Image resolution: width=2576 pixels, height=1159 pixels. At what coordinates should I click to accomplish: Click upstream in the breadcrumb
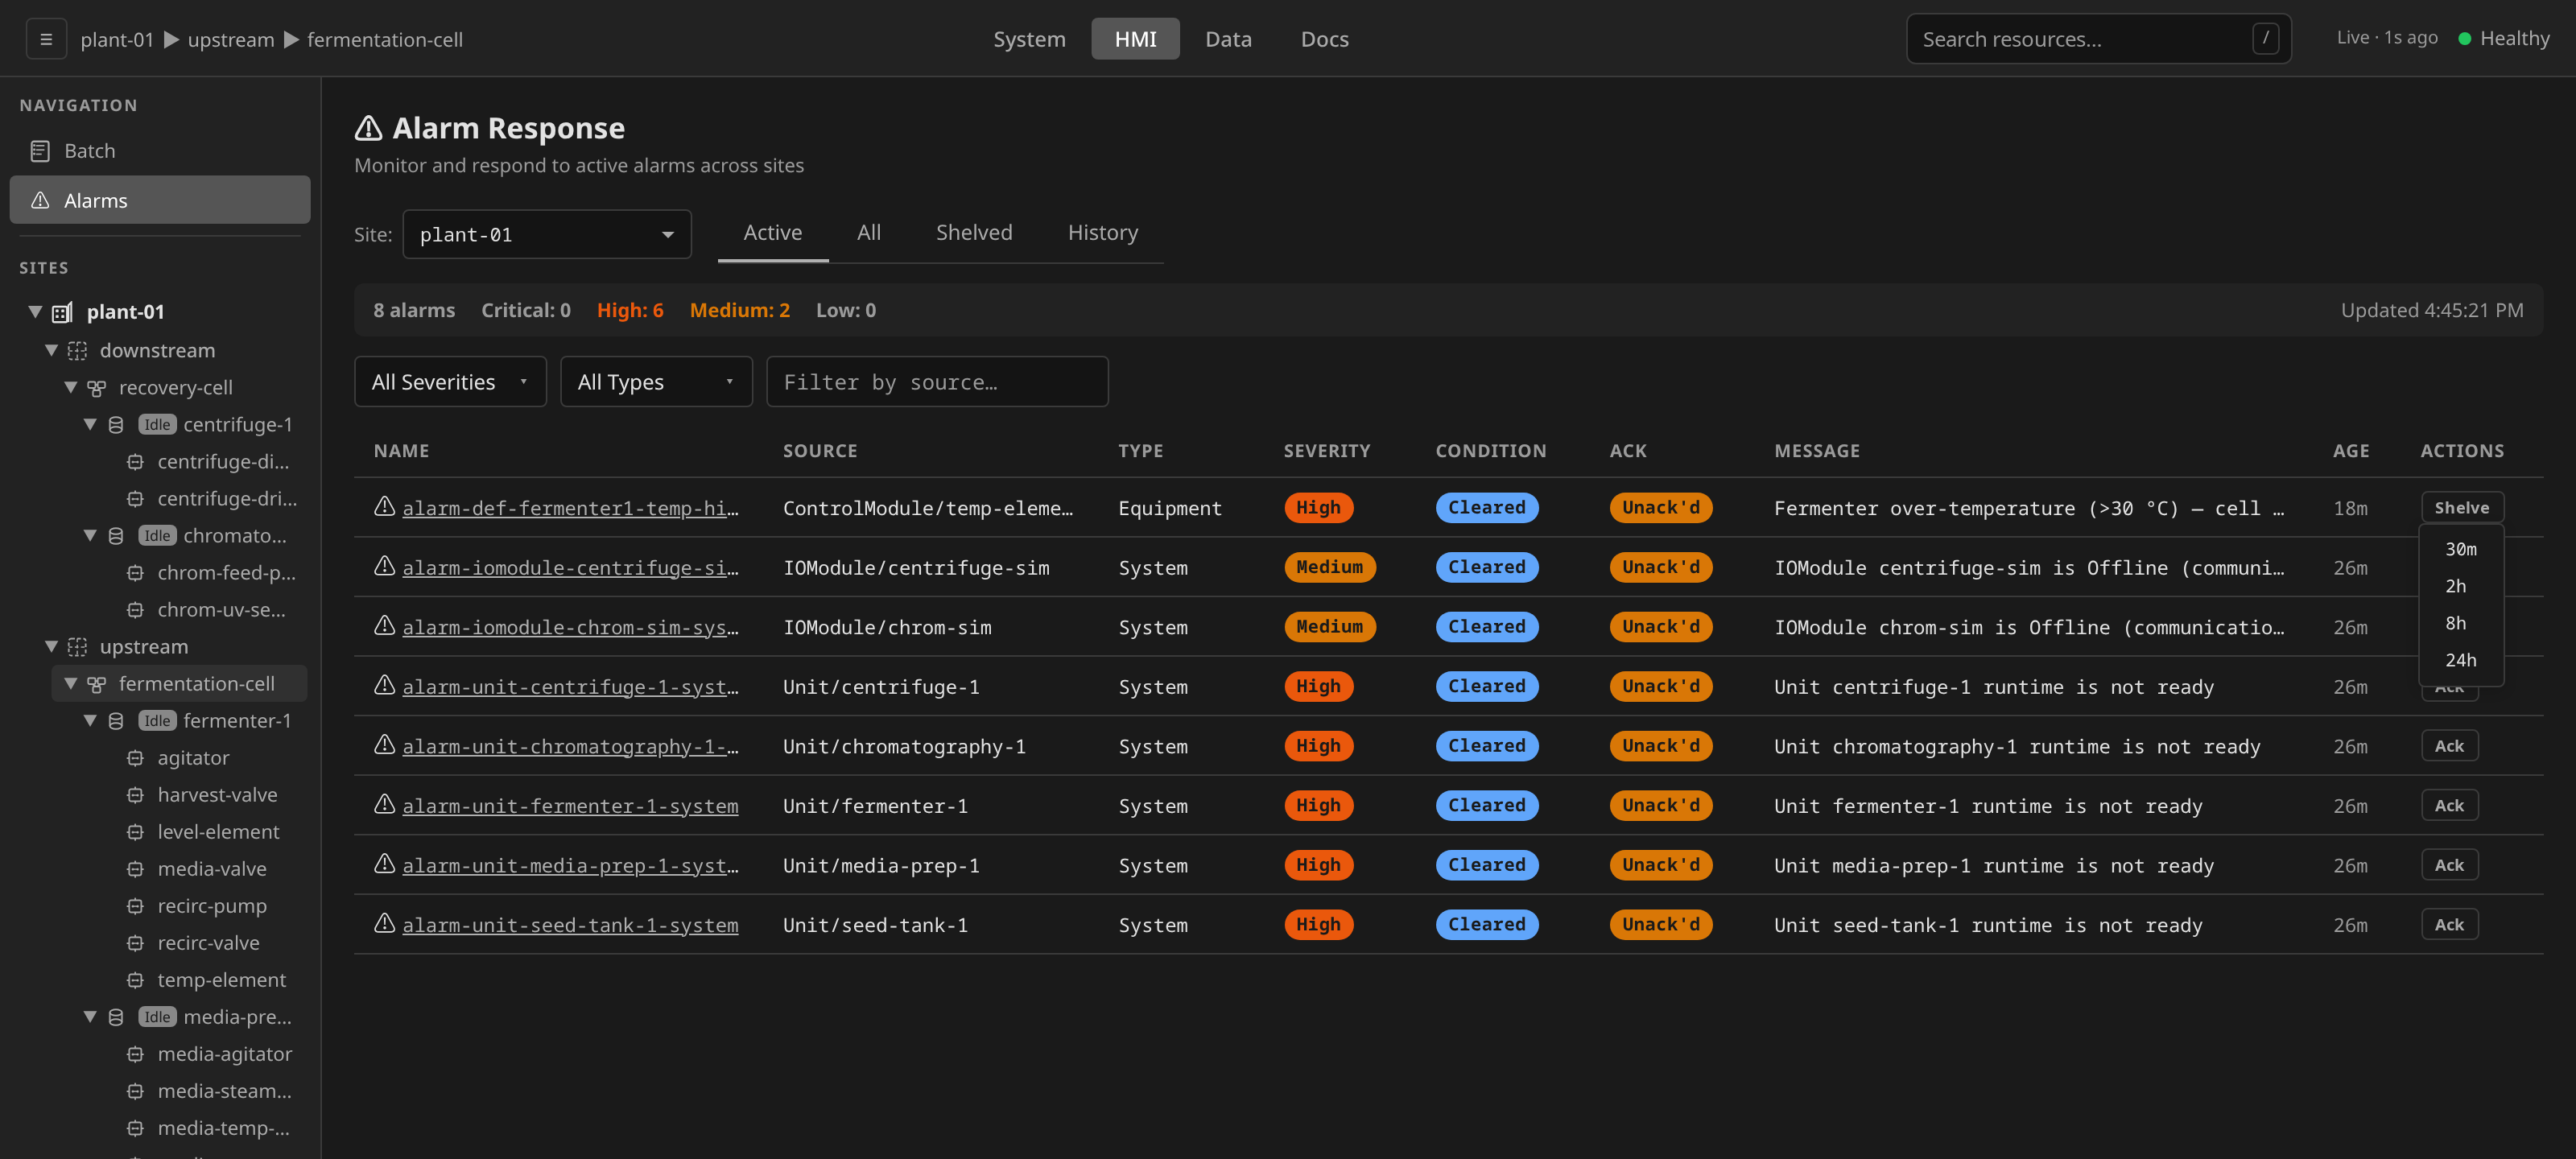tap(230, 39)
